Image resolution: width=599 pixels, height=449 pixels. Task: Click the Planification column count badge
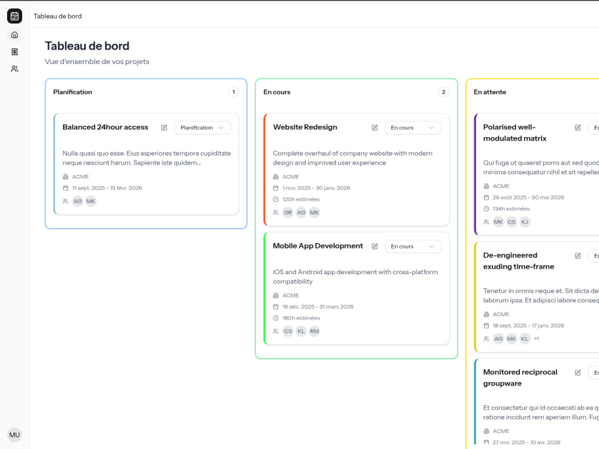[x=234, y=92]
